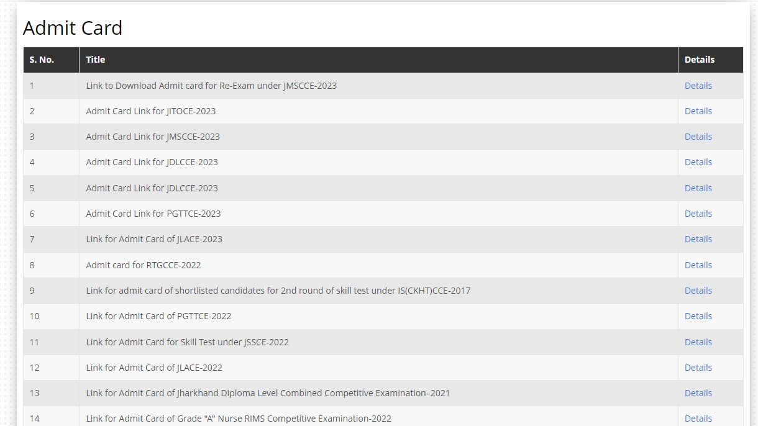Open Details for Jharkhand Diploma Level Examination–2021
The height and width of the screenshot is (426, 758).
(698, 393)
